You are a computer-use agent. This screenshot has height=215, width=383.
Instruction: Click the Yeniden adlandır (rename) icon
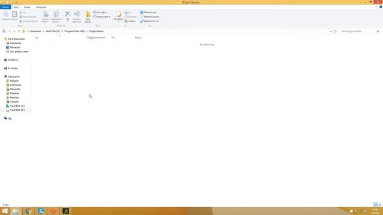click(x=77, y=17)
